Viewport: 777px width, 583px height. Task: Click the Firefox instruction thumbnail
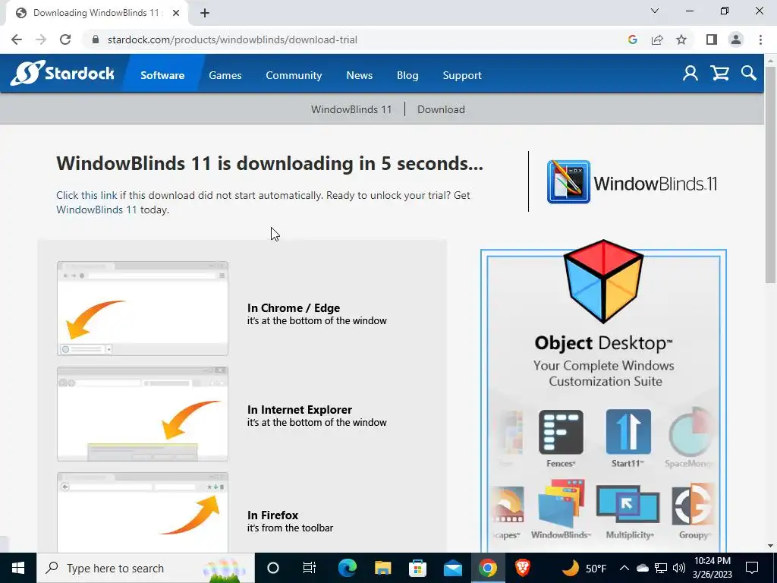(x=143, y=512)
